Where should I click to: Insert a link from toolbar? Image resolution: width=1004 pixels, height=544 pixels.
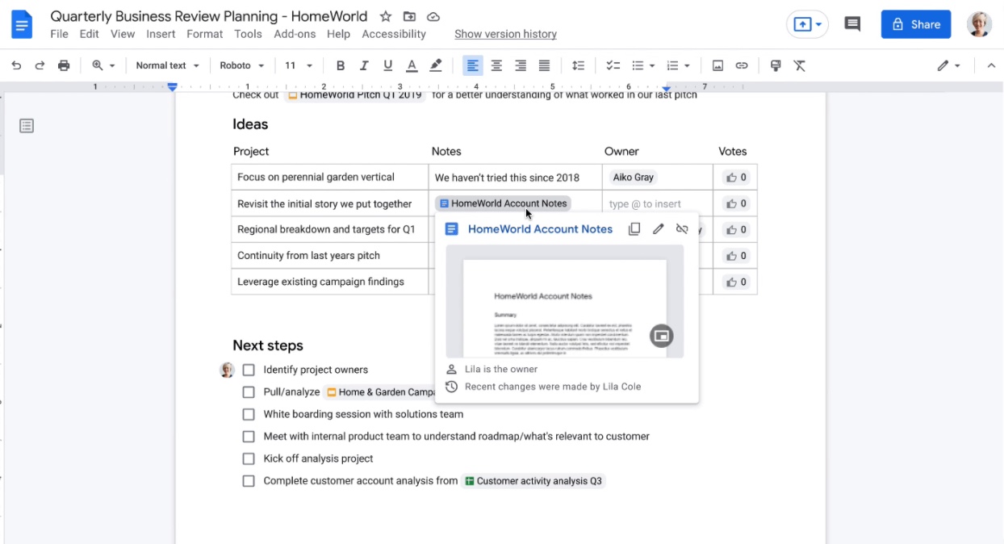tap(742, 65)
